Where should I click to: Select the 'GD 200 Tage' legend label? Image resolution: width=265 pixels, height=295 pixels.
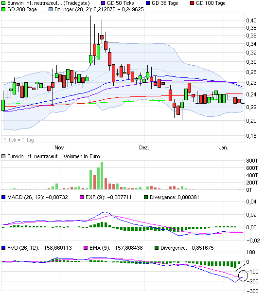tap(22, 9)
